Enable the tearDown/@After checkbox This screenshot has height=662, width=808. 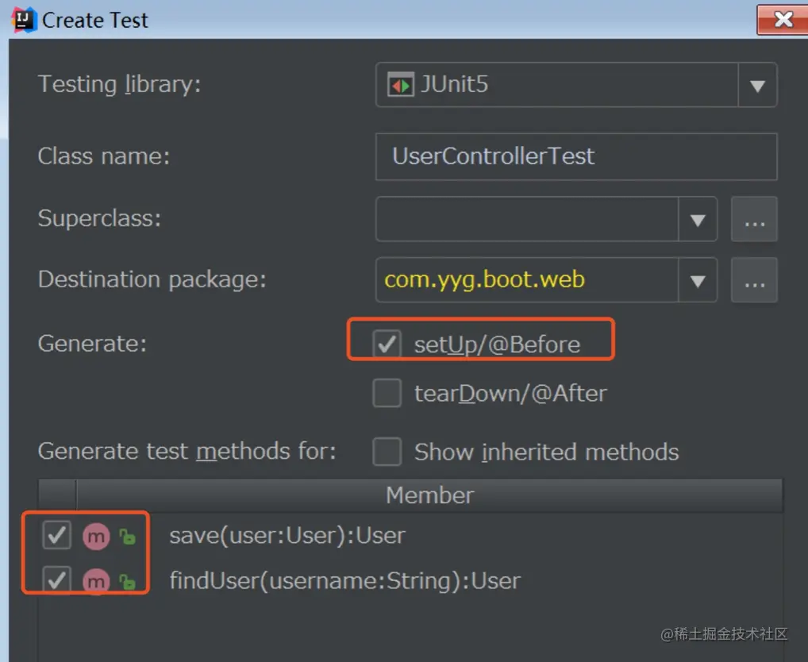tap(387, 393)
